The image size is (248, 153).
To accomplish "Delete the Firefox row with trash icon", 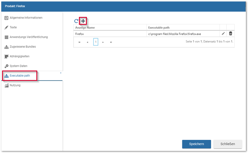I will (231, 33).
